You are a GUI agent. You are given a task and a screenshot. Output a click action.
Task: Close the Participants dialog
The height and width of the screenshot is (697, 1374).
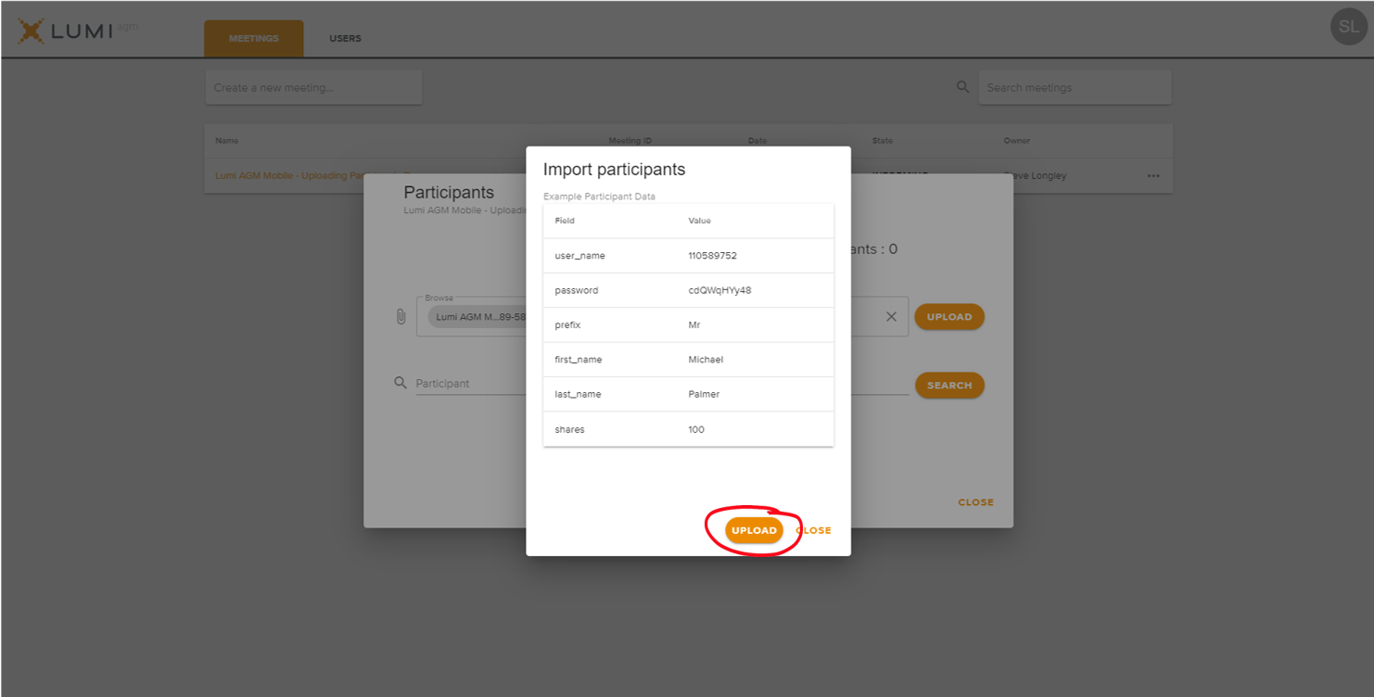[975, 502]
